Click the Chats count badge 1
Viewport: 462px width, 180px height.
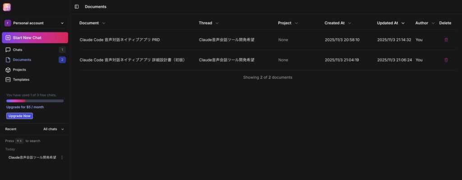pos(62,49)
